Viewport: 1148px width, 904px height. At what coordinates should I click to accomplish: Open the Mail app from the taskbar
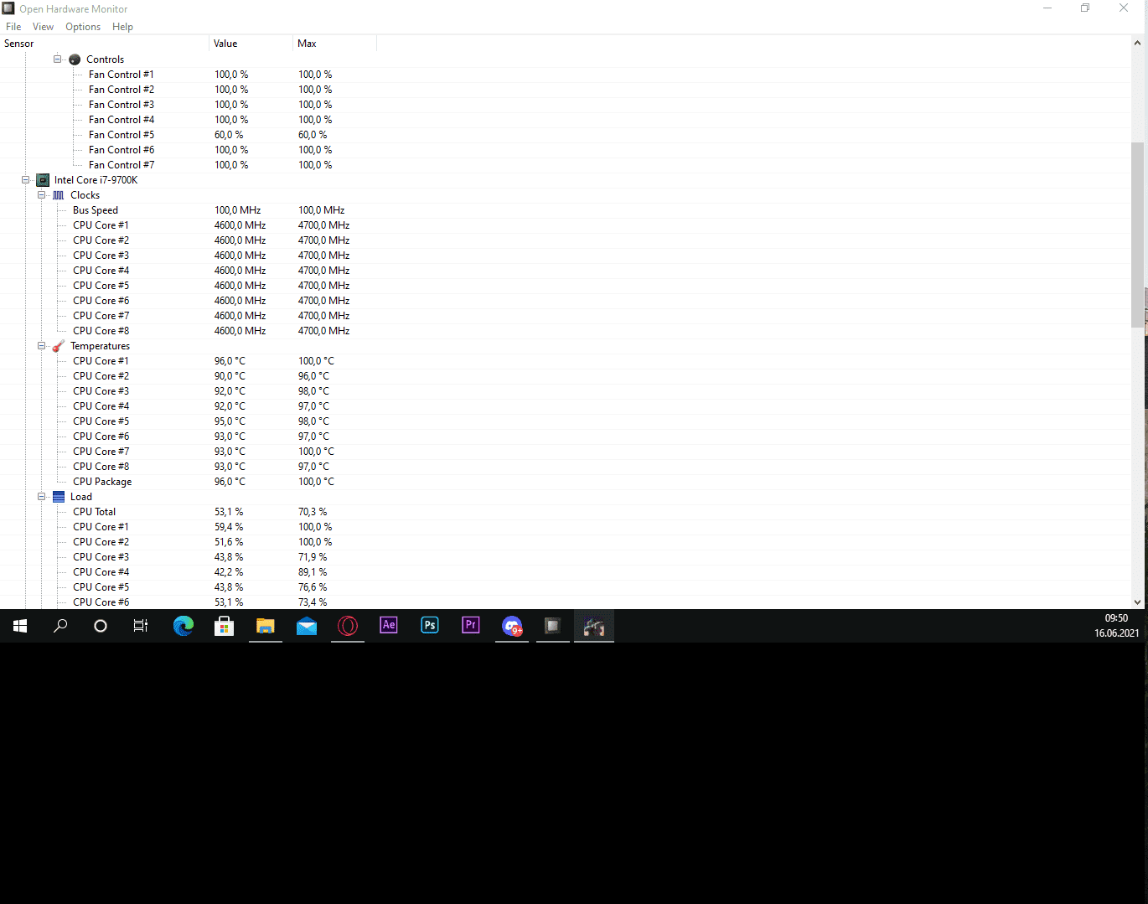point(307,626)
